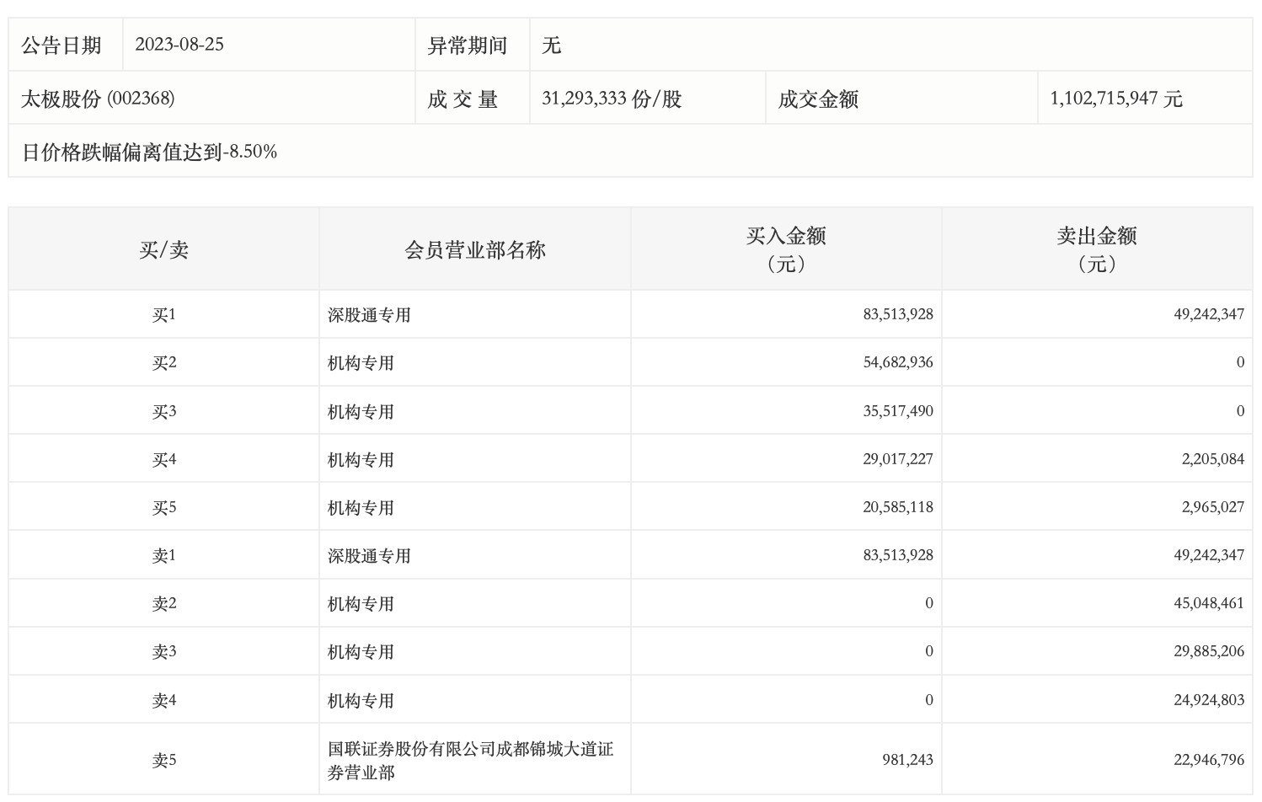The image size is (1262, 802).
Task: Click the 会员营业部名称 column header
Action: pos(475,250)
